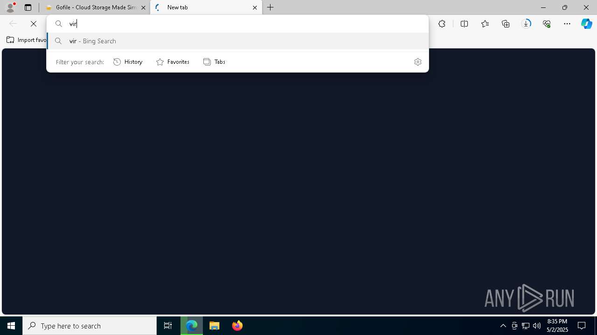Switch to the Gofile Cloud Storage tab
This screenshot has width=597, height=335.
pyautogui.click(x=95, y=7)
